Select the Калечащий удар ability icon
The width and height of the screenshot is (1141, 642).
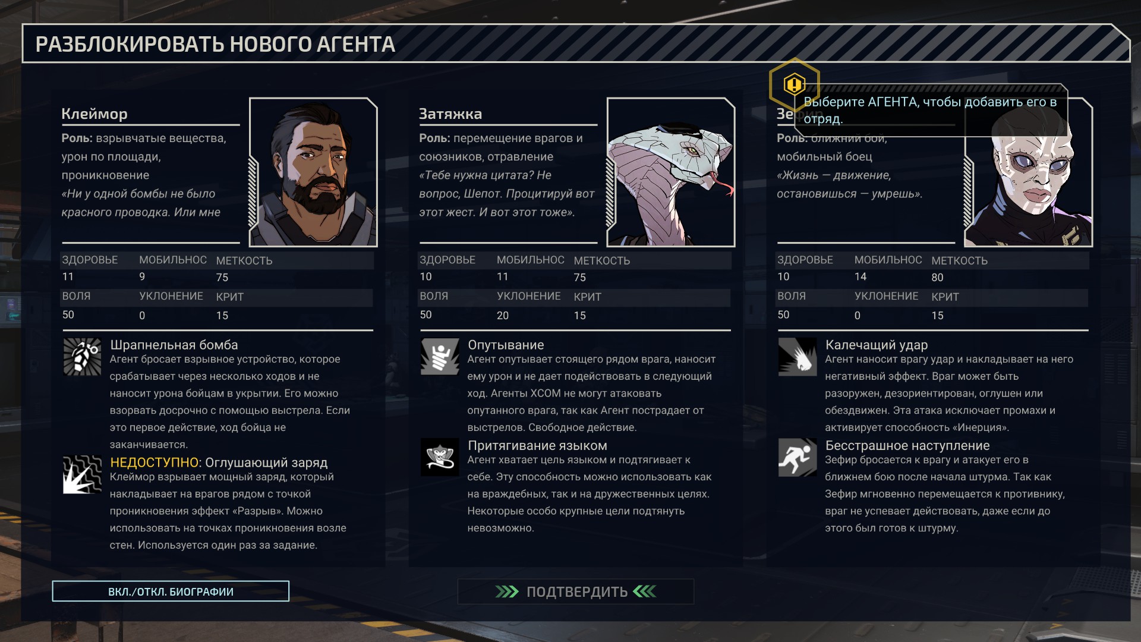click(x=798, y=357)
